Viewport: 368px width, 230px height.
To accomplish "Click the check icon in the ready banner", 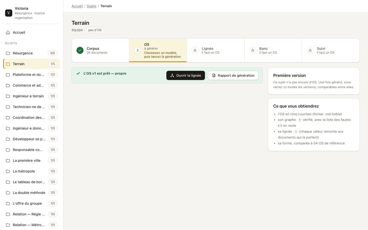I will tap(78, 73).
